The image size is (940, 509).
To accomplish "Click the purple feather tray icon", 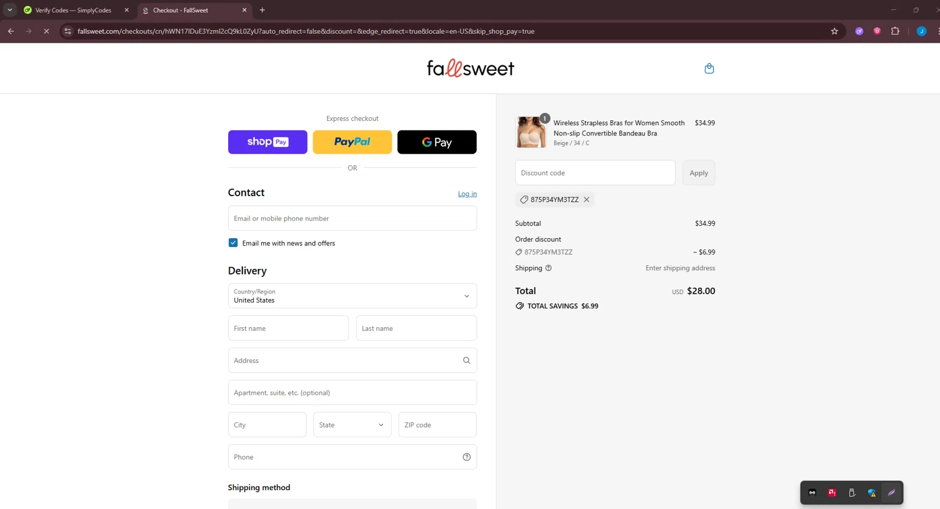I will [x=891, y=493].
